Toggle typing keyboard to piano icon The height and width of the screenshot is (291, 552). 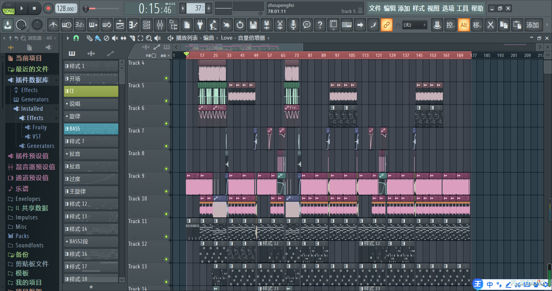coord(347,25)
